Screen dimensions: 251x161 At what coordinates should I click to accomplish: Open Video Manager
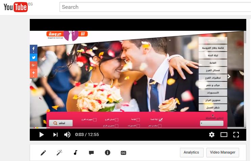(223, 153)
